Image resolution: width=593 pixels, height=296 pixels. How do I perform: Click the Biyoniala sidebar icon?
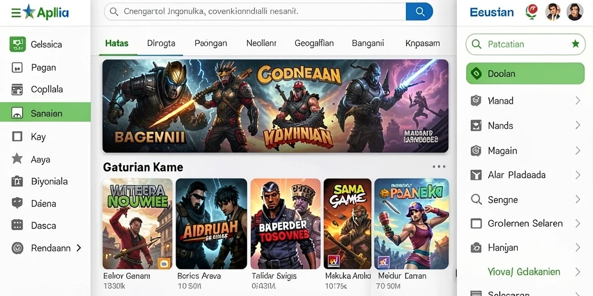click(17, 181)
